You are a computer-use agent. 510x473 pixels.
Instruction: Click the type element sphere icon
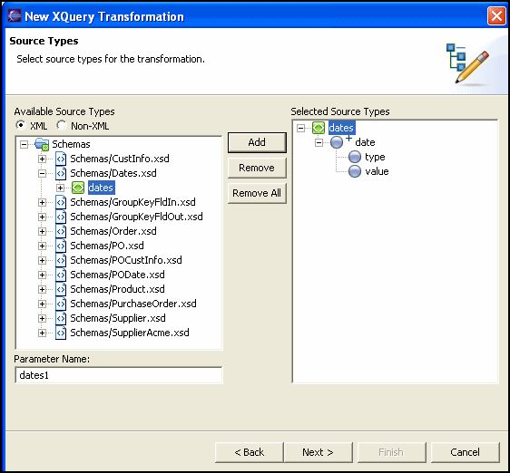[x=355, y=157]
